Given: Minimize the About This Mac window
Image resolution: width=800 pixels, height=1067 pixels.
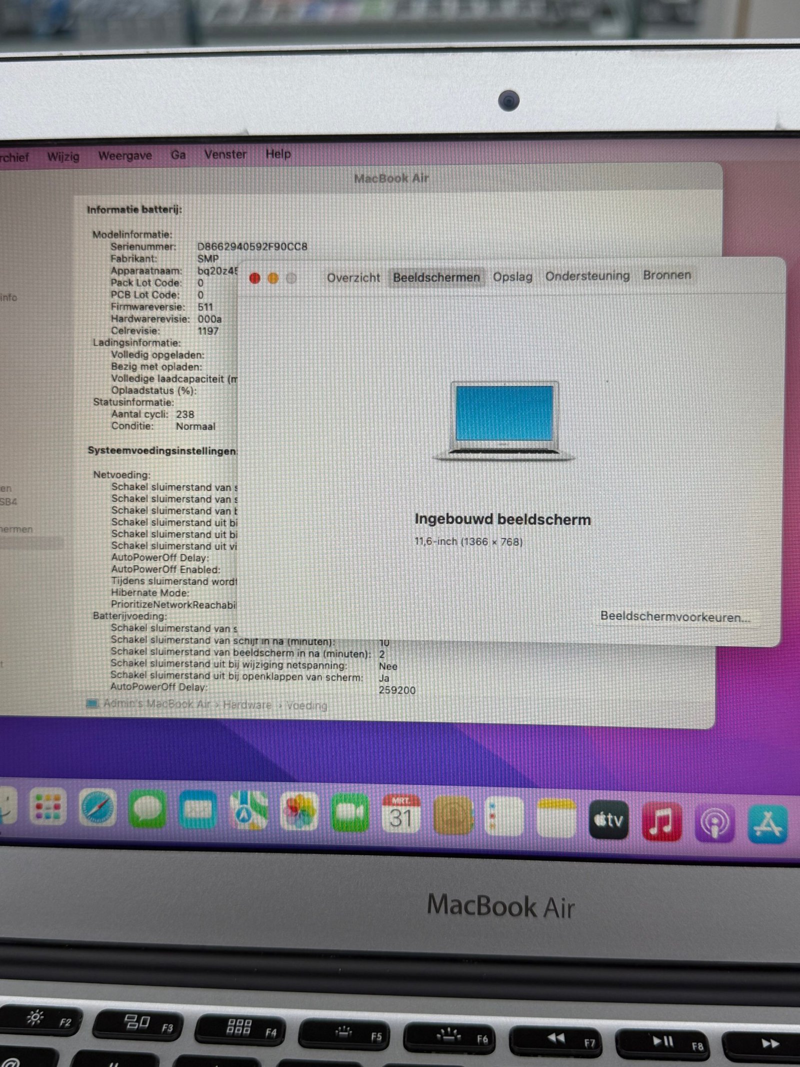Looking at the screenshot, I should click(x=273, y=278).
